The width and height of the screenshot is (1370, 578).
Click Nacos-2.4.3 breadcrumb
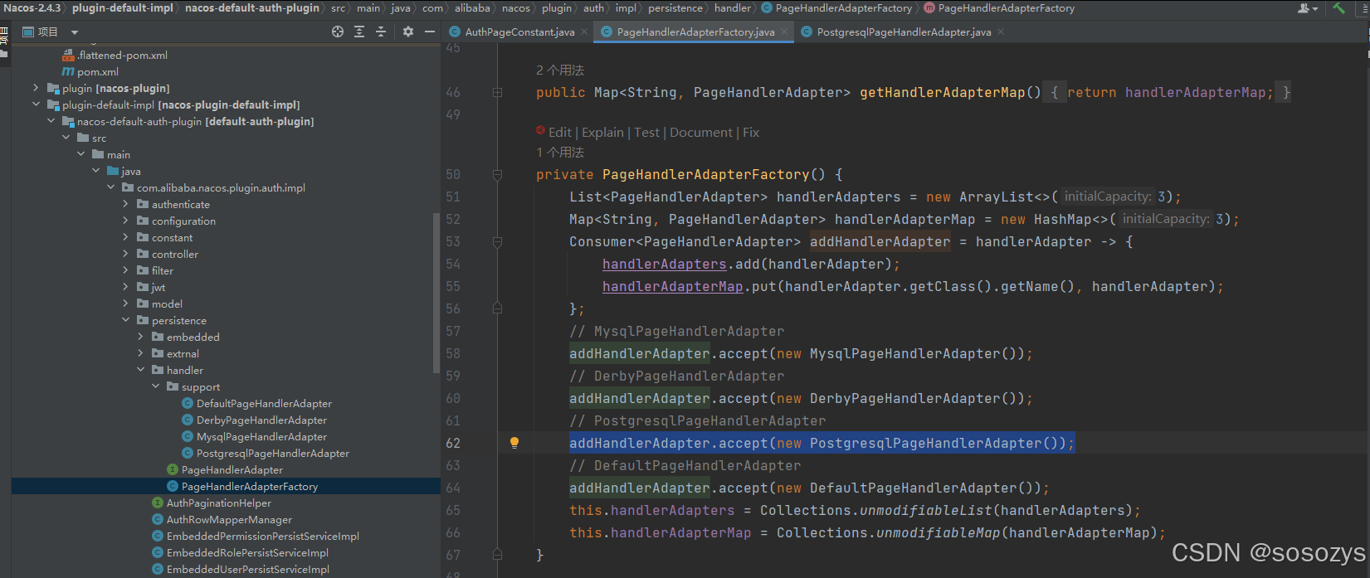[32, 8]
